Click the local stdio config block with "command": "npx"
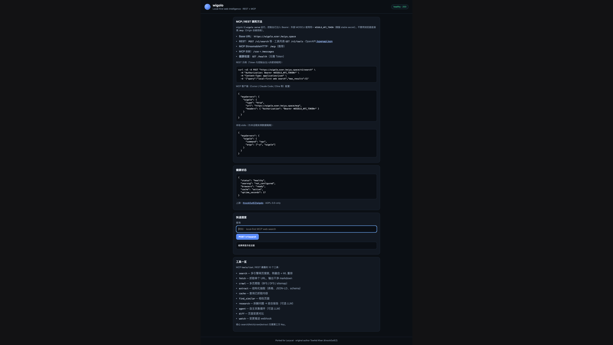The height and width of the screenshot is (345, 613). pos(306,143)
